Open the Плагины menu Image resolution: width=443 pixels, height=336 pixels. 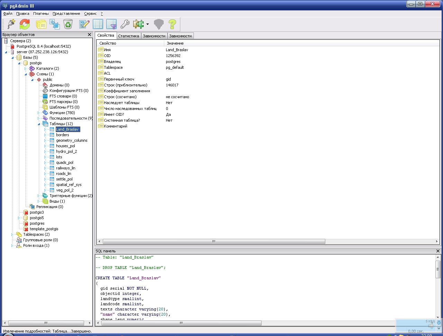tap(41, 13)
